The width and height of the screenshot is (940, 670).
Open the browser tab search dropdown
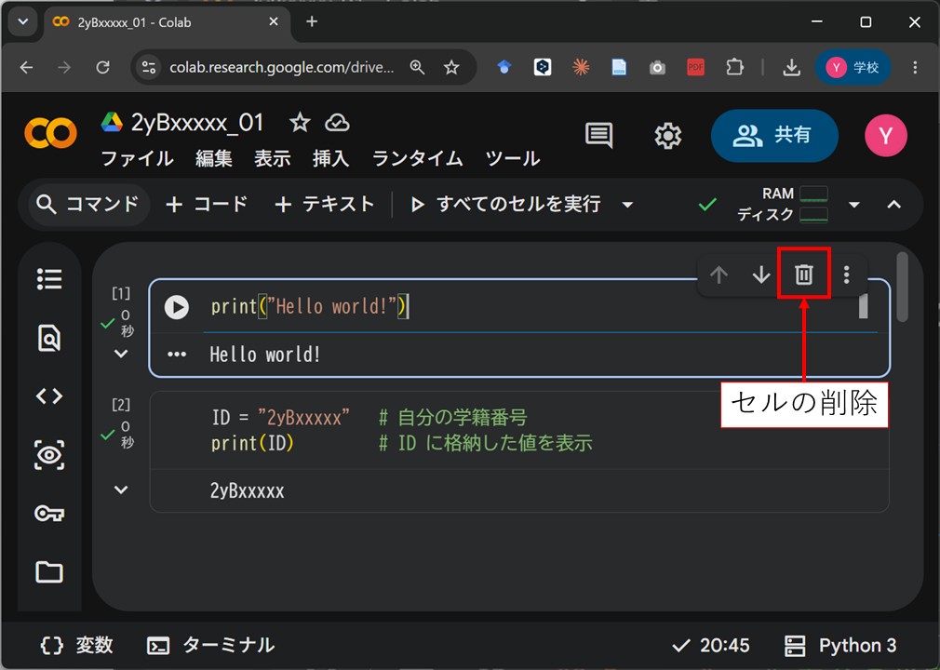click(22, 22)
